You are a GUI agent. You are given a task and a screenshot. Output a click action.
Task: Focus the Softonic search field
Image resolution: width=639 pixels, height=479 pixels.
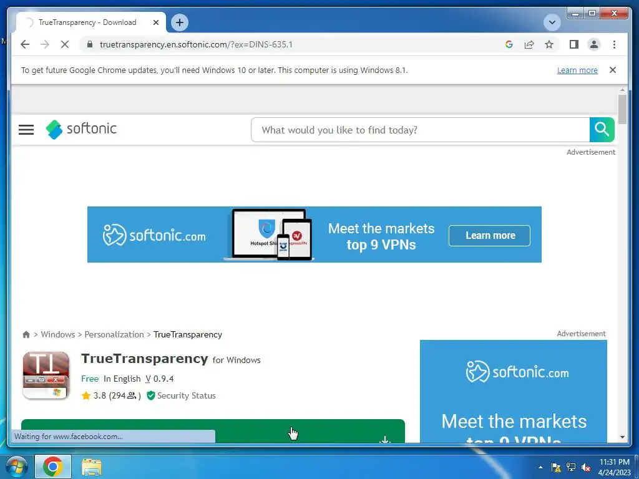click(420, 130)
